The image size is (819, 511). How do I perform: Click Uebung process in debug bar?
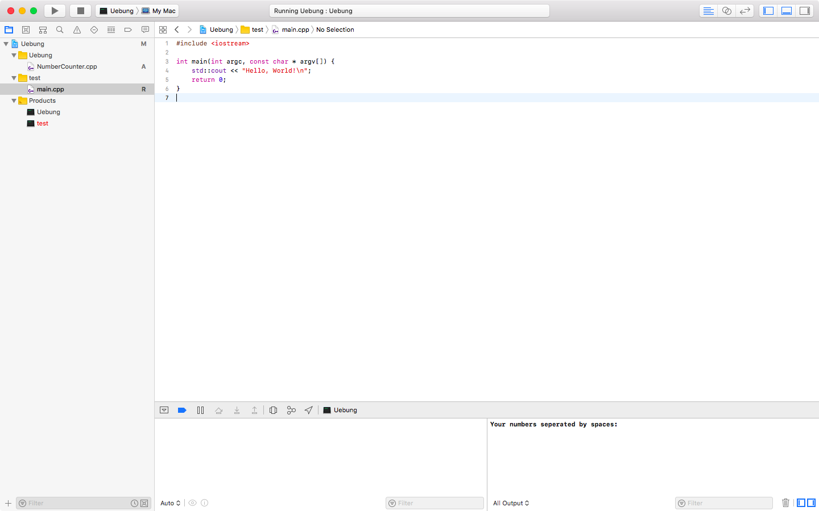point(340,410)
